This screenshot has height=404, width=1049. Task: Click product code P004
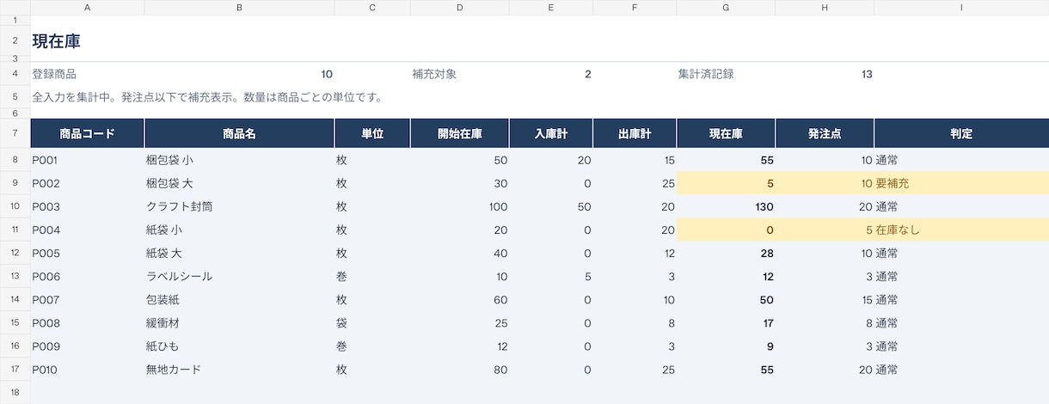[46, 230]
